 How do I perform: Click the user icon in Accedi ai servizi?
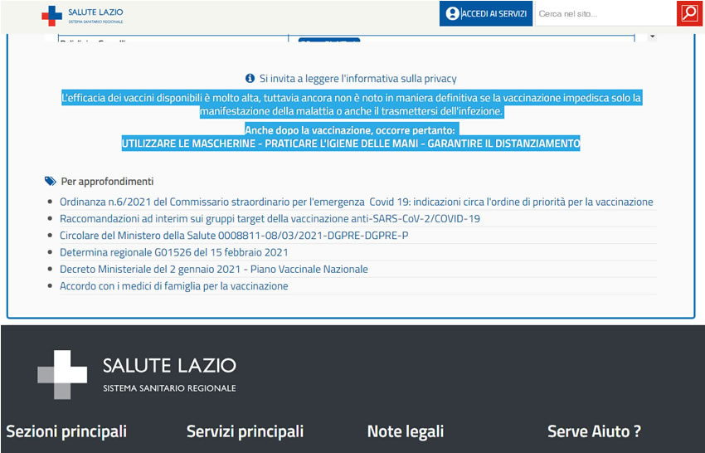click(x=452, y=13)
